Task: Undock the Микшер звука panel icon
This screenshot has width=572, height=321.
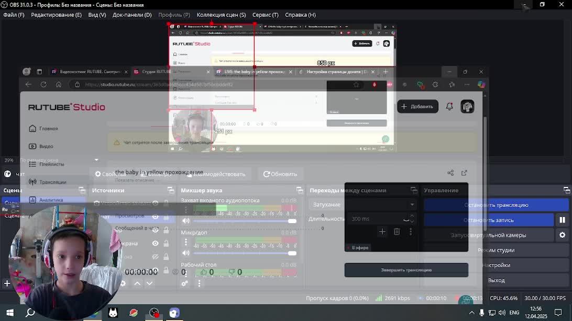Action: [x=300, y=190]
